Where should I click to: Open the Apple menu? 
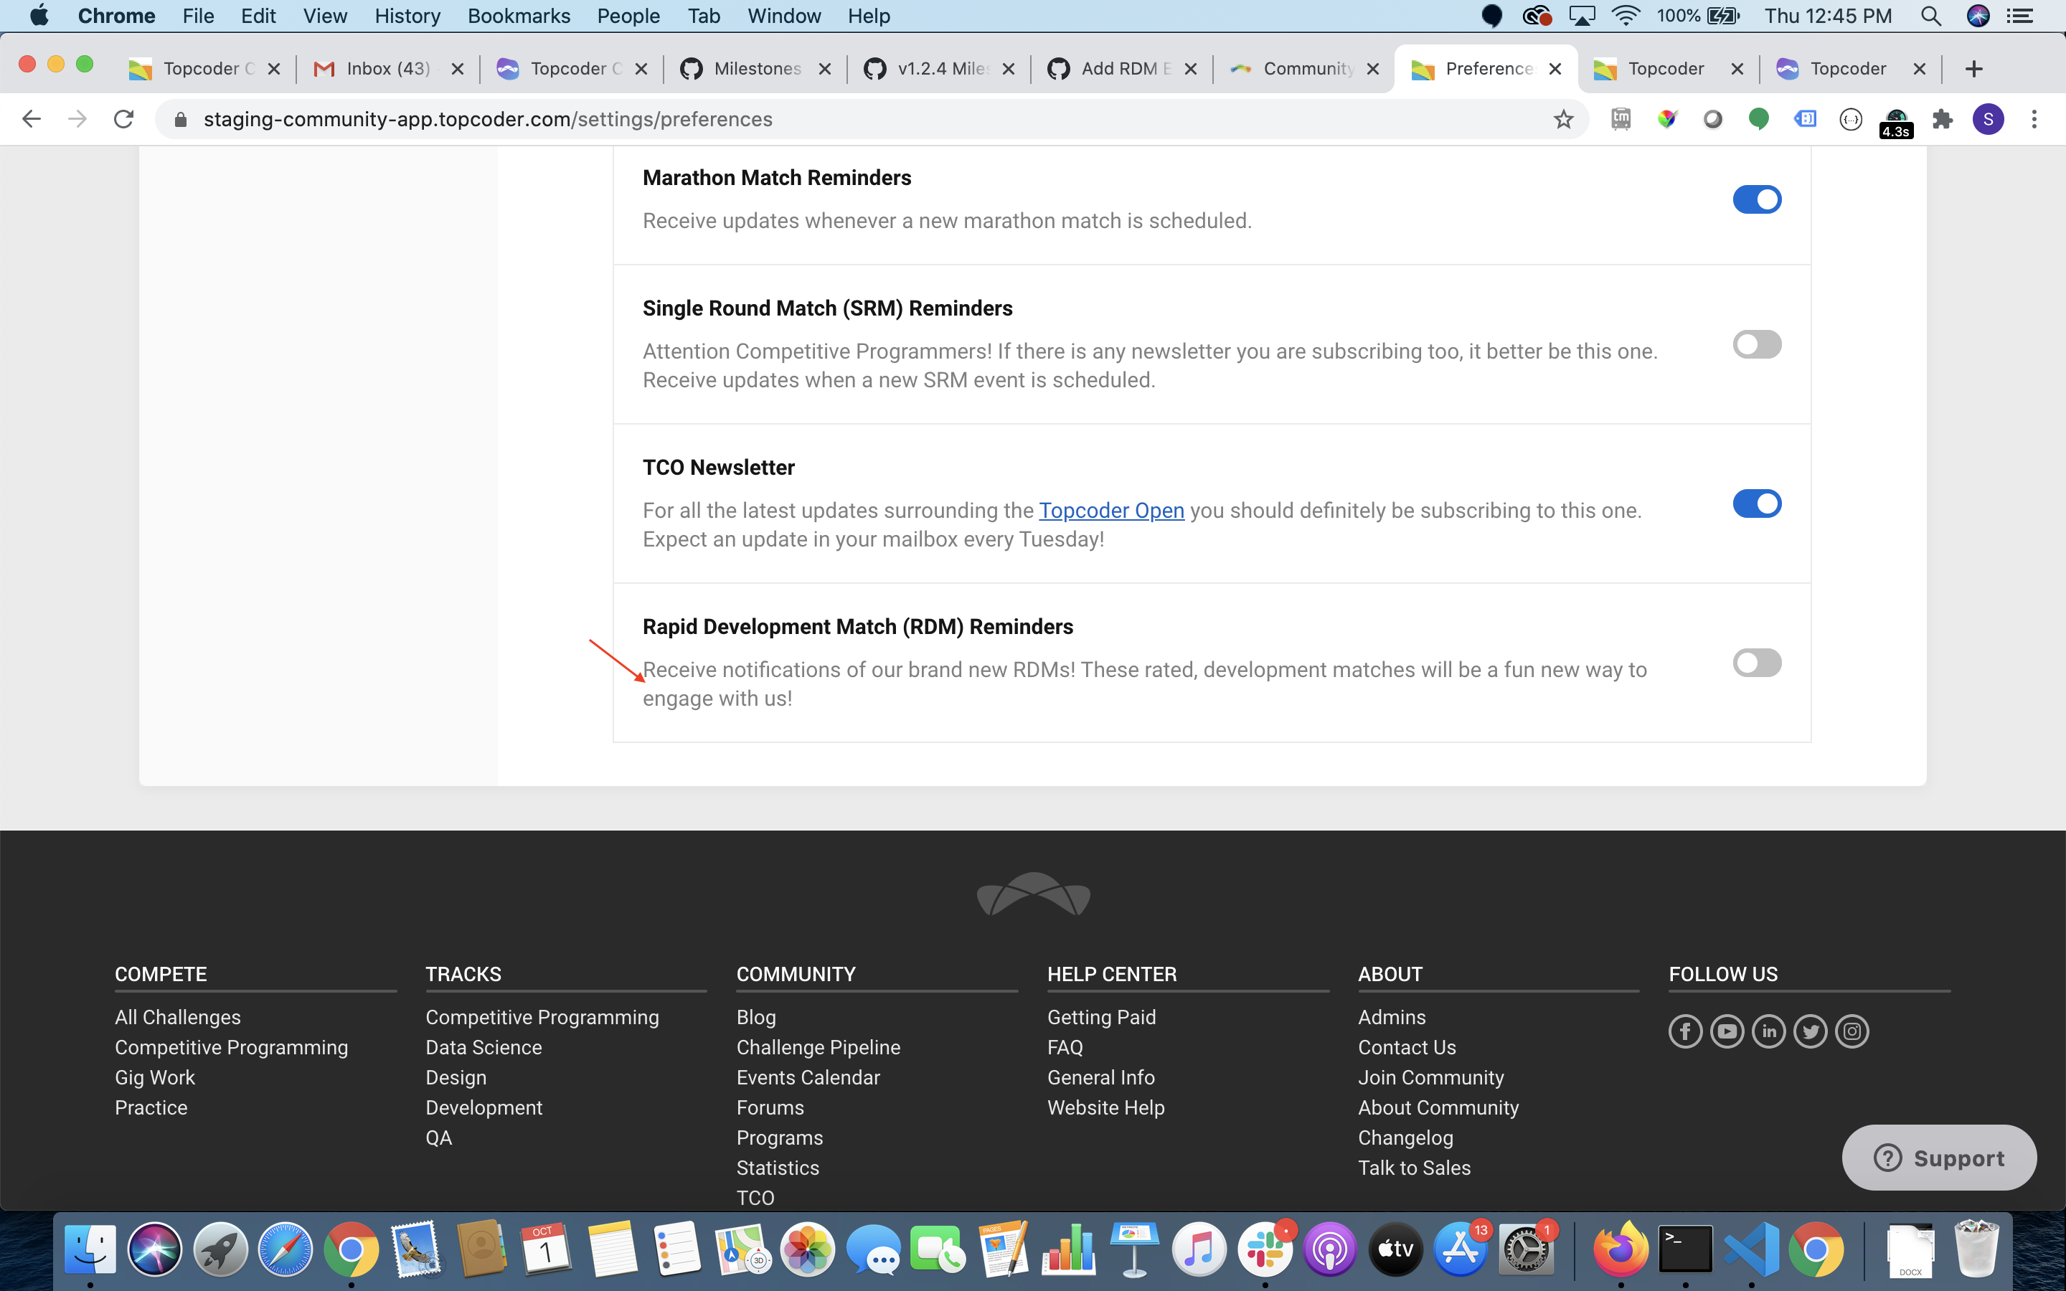pyautogui.click(x=39, y=16)
